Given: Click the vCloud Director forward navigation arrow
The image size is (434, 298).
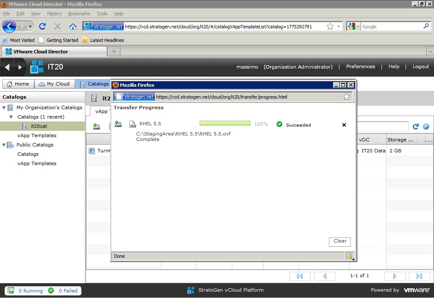Looking at the screenshot, I should 19,67.
